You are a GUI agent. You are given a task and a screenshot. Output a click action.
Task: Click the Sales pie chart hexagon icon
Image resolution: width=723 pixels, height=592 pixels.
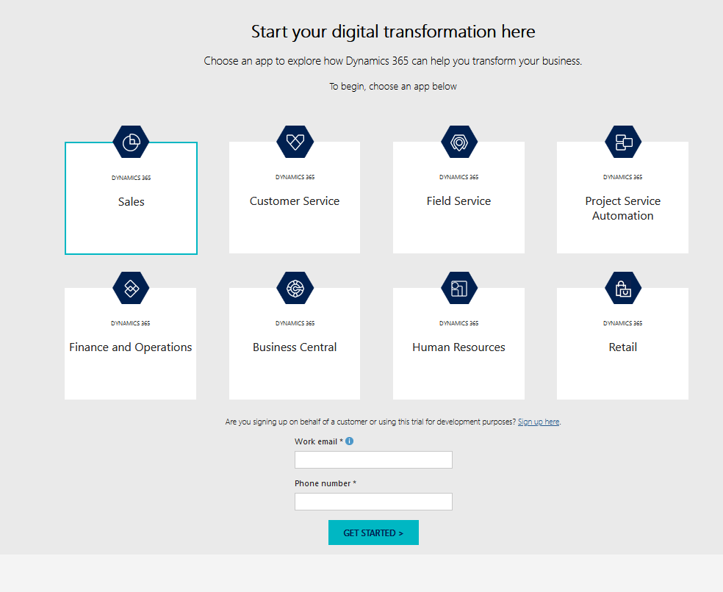click(x=131, y=142)
